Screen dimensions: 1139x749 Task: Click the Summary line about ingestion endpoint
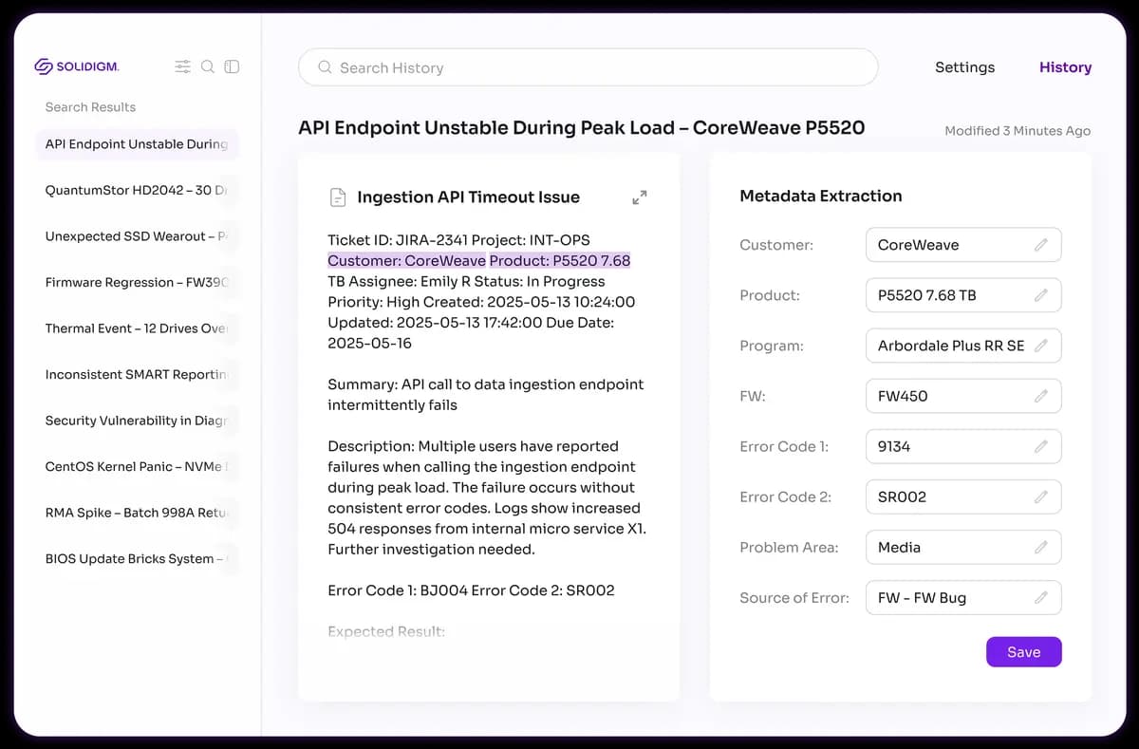point(485,395)
